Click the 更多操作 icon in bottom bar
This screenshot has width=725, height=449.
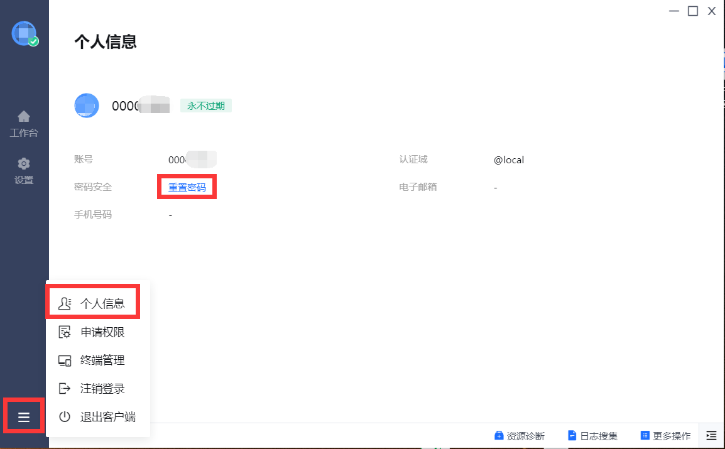click(645, 436)
